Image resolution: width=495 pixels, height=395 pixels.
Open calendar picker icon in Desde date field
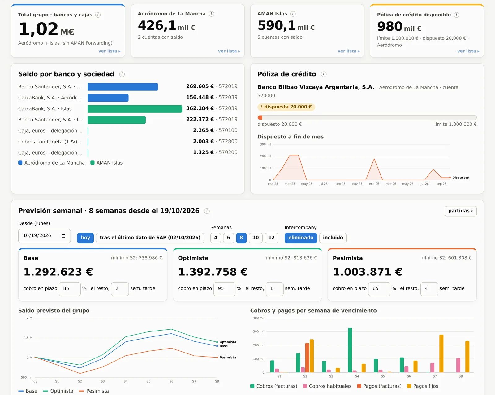(63, 236)
